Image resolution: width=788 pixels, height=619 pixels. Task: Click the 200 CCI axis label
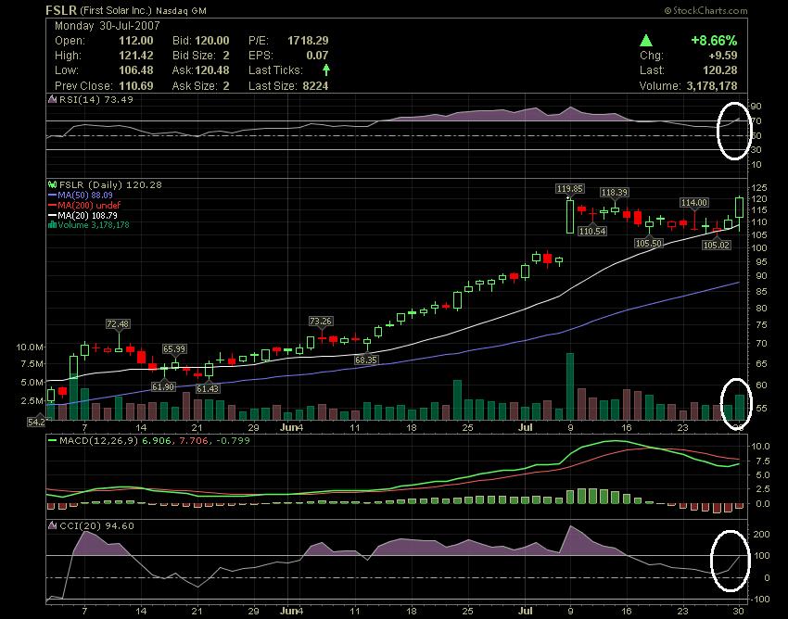(x=762, y=534)
